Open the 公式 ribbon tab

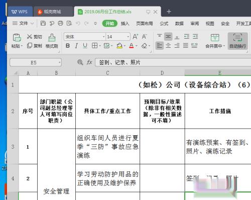(x=164, y=24)
